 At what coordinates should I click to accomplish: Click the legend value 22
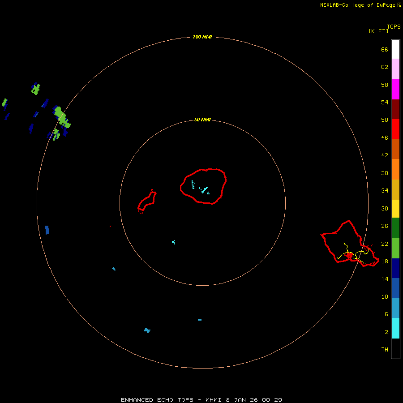pos(385,244)
